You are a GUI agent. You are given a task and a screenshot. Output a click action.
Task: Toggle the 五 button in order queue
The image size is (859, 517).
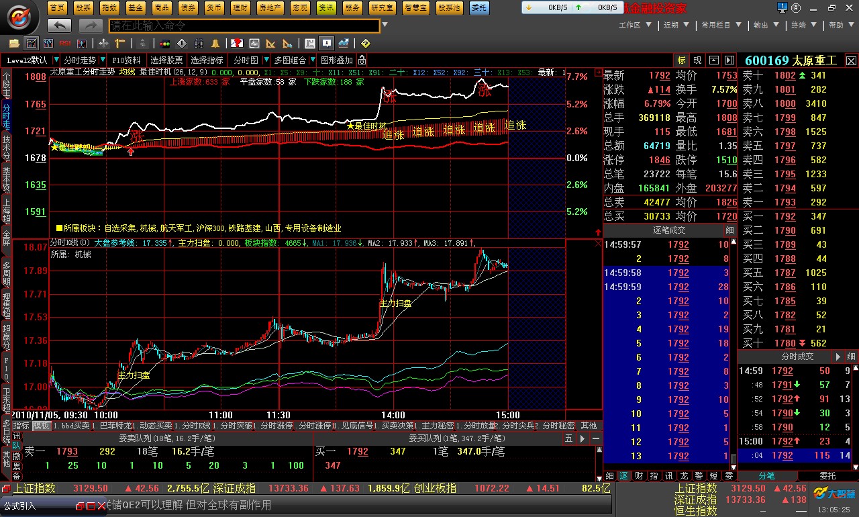(x=568, y=438)
